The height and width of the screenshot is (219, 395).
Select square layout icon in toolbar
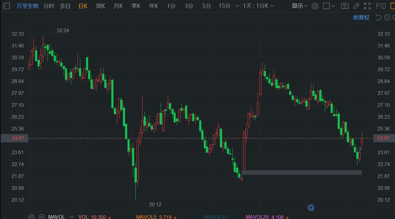pos(326,6)
